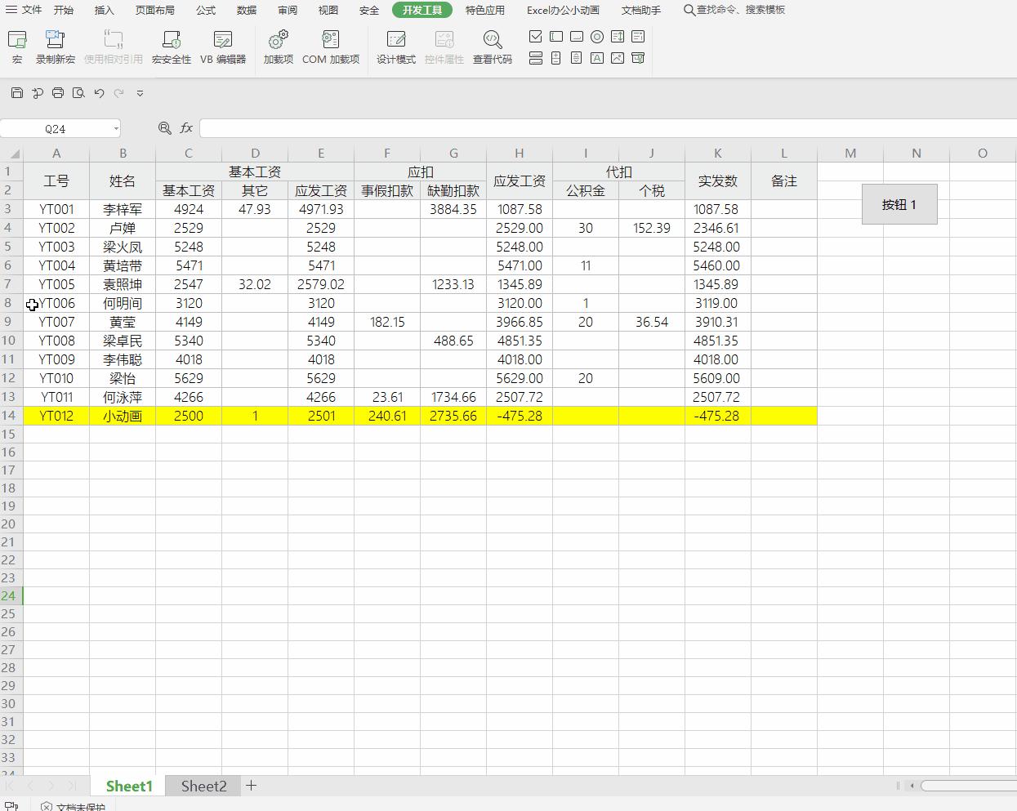Click into the formula bar input
This screenshot has height=811, width=1017.
point(604,128)
